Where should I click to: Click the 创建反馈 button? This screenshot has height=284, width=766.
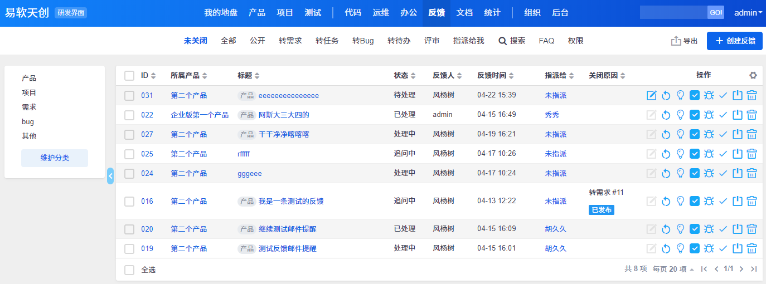(735, 41)
